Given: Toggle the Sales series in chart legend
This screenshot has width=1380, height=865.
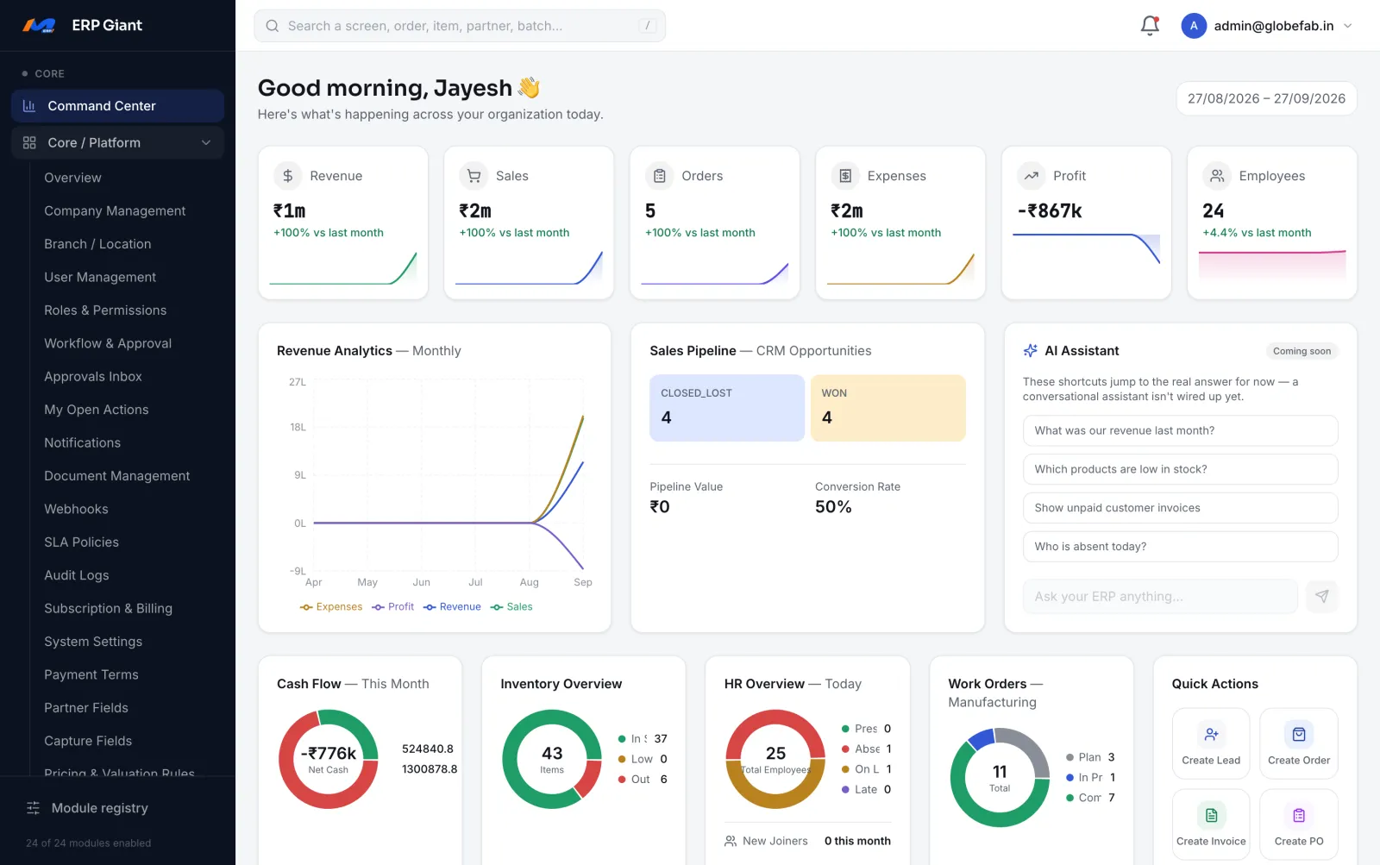Looking at the screenshot, I should [x=511, y=607].
